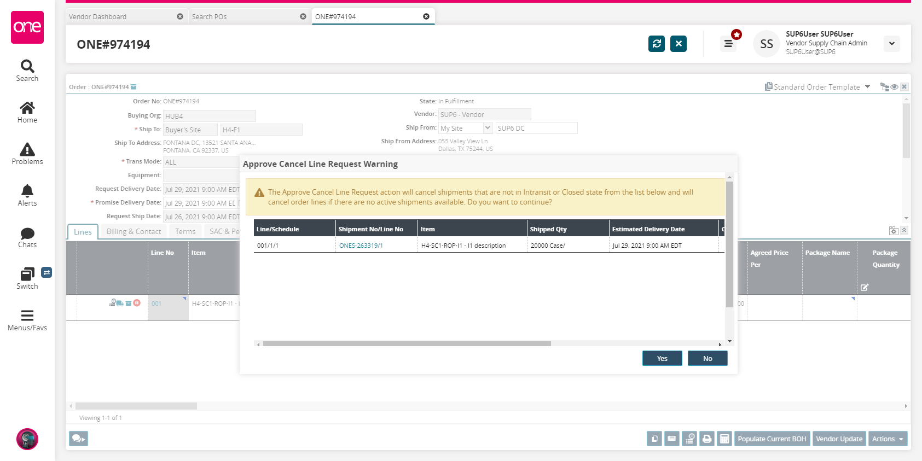Open chat bubbles button in bottom toolbar
The height and width of the screenshot is (461, 922).
[x=78, y=439]
